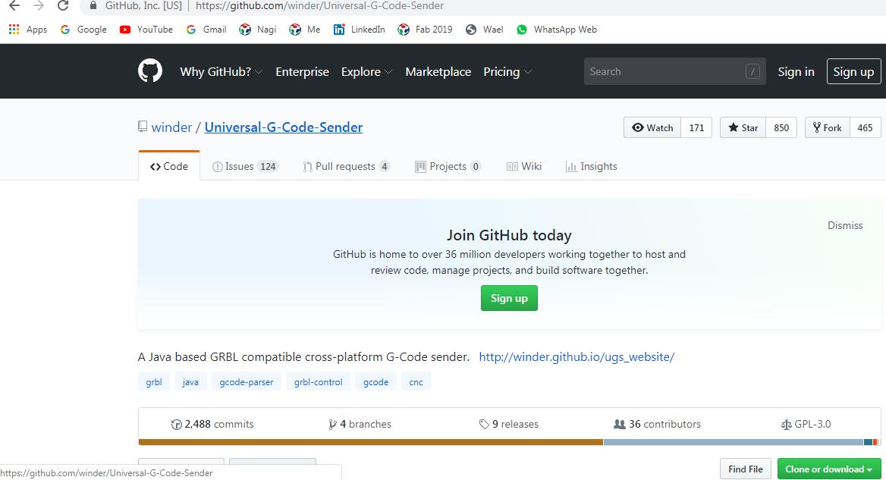886x480 pixels.
Task: Click the GitHub Octocat logo
Action: (149, 71)
